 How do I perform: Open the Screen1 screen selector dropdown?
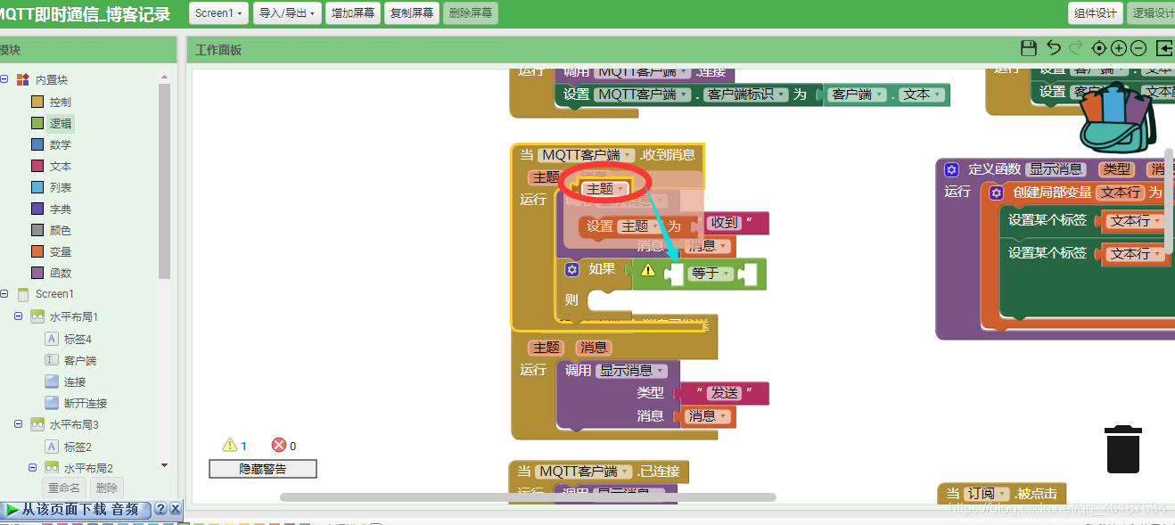click(218, 13)
